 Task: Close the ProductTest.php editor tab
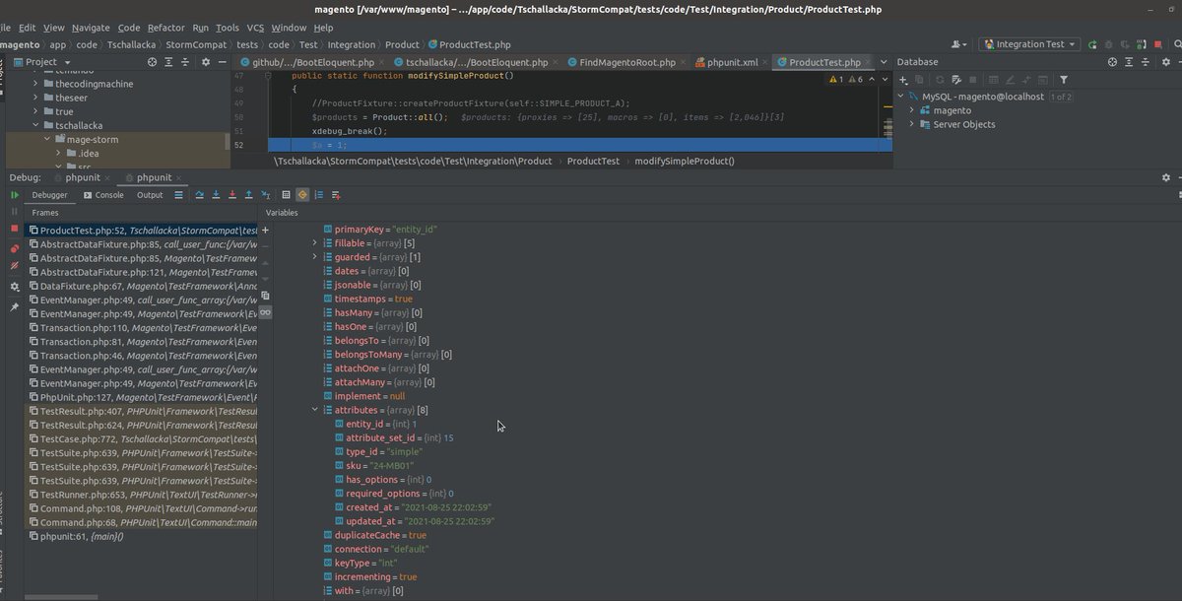click(x=869, y=62)
